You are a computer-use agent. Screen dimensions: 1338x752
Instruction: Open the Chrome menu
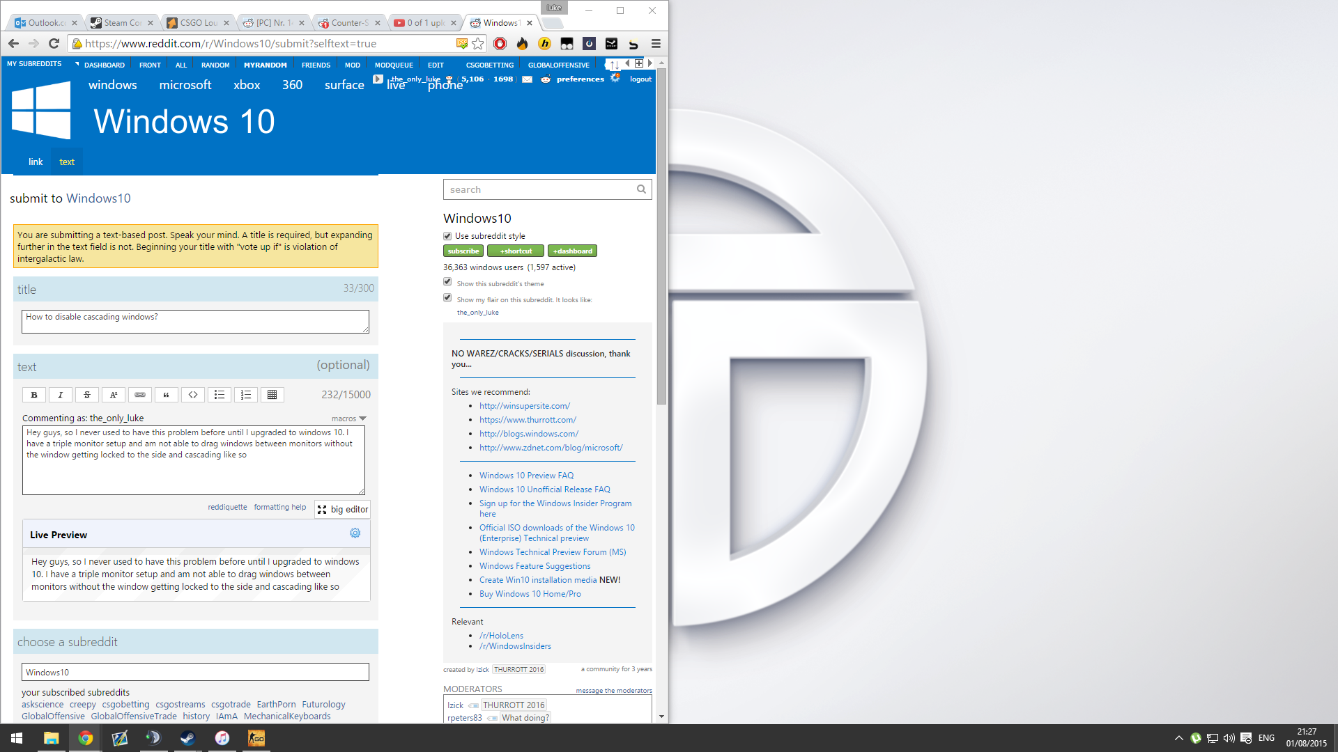tap(656, 43)
